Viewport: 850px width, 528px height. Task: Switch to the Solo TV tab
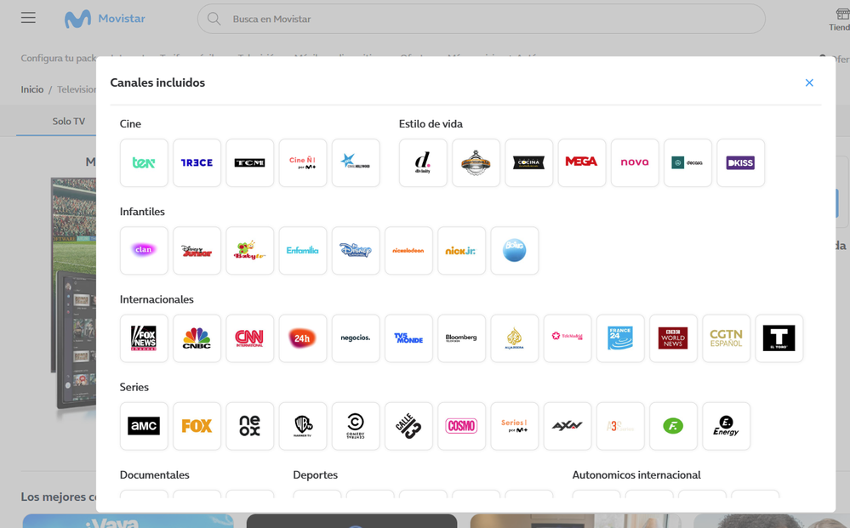pyautogui.click(x=69, y=122)
